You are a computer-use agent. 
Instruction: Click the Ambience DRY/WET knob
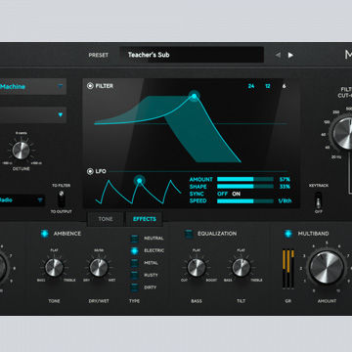click(x=99, y=268)
